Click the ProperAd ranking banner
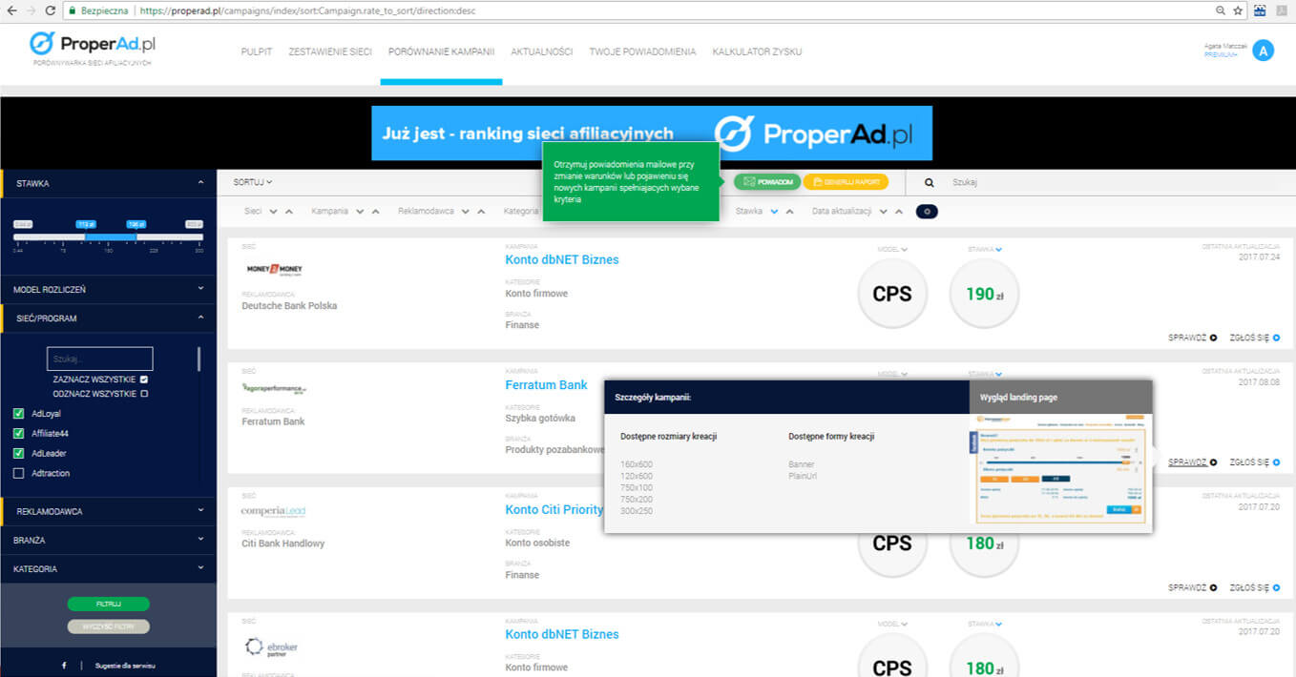The width and height of the screenshot is (1296, 677). [x=652, y=133]
